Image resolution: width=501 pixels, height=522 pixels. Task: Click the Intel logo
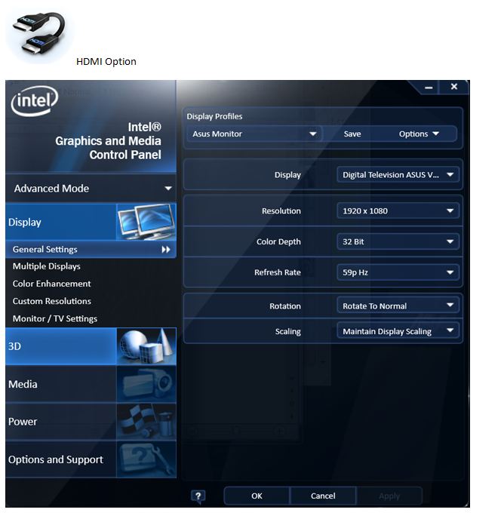(x=34, y=101)
